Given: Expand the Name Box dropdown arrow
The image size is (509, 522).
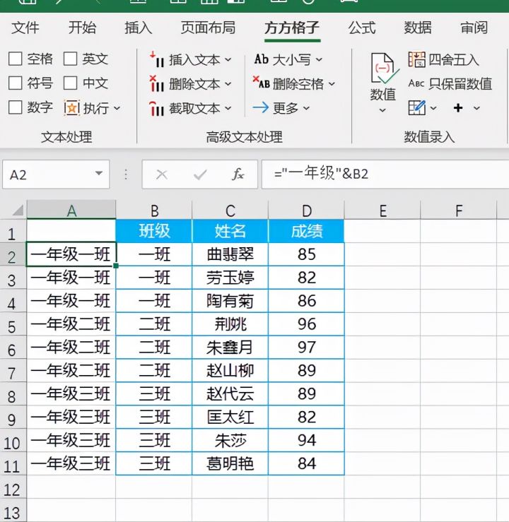Looking at the screenshot, I should click(98, 173).
